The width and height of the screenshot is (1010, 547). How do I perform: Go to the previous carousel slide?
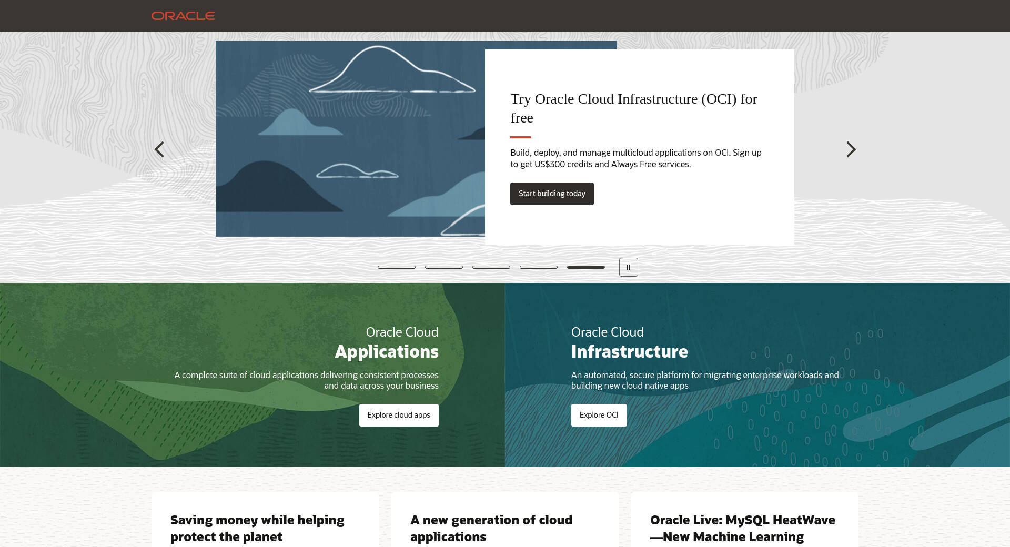point(159,149)
